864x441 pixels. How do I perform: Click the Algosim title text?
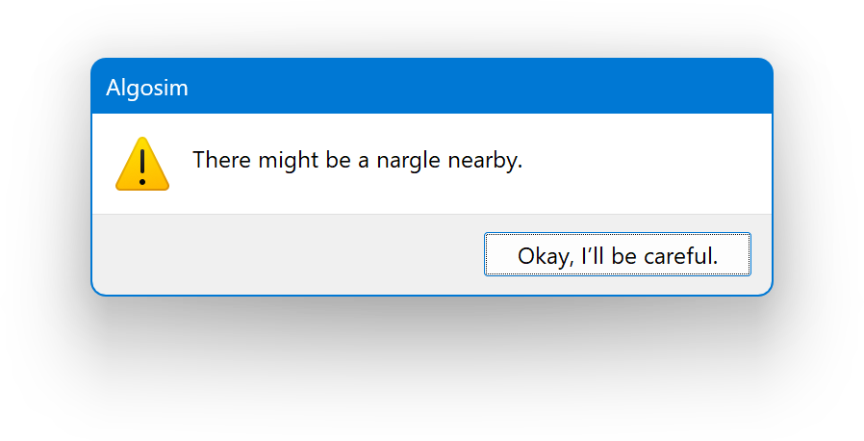pyautogui.click(x=146, y=88)
